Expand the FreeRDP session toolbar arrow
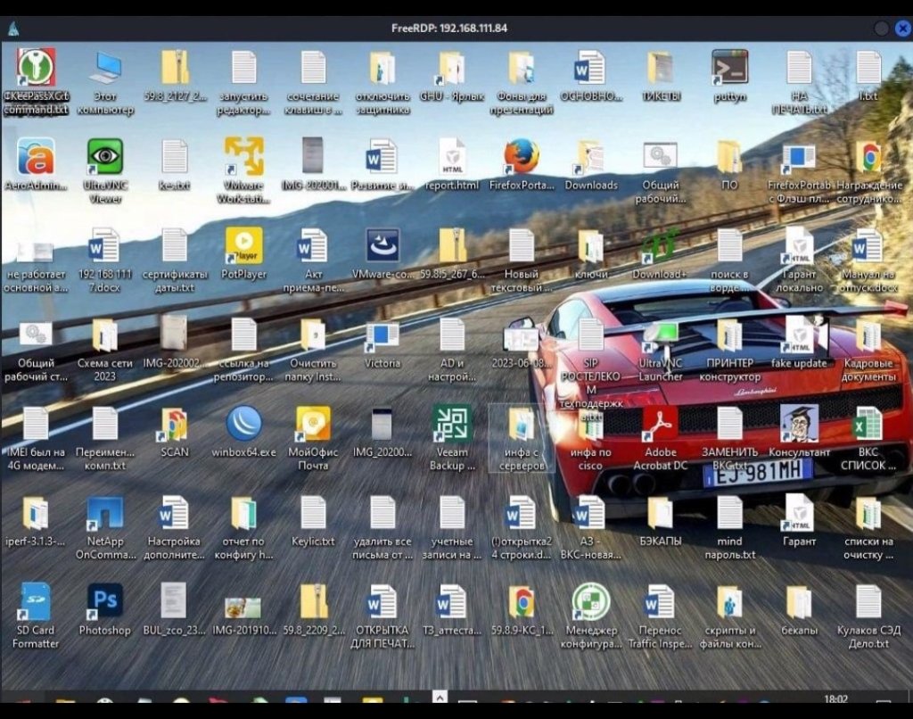 coord(439,696)
